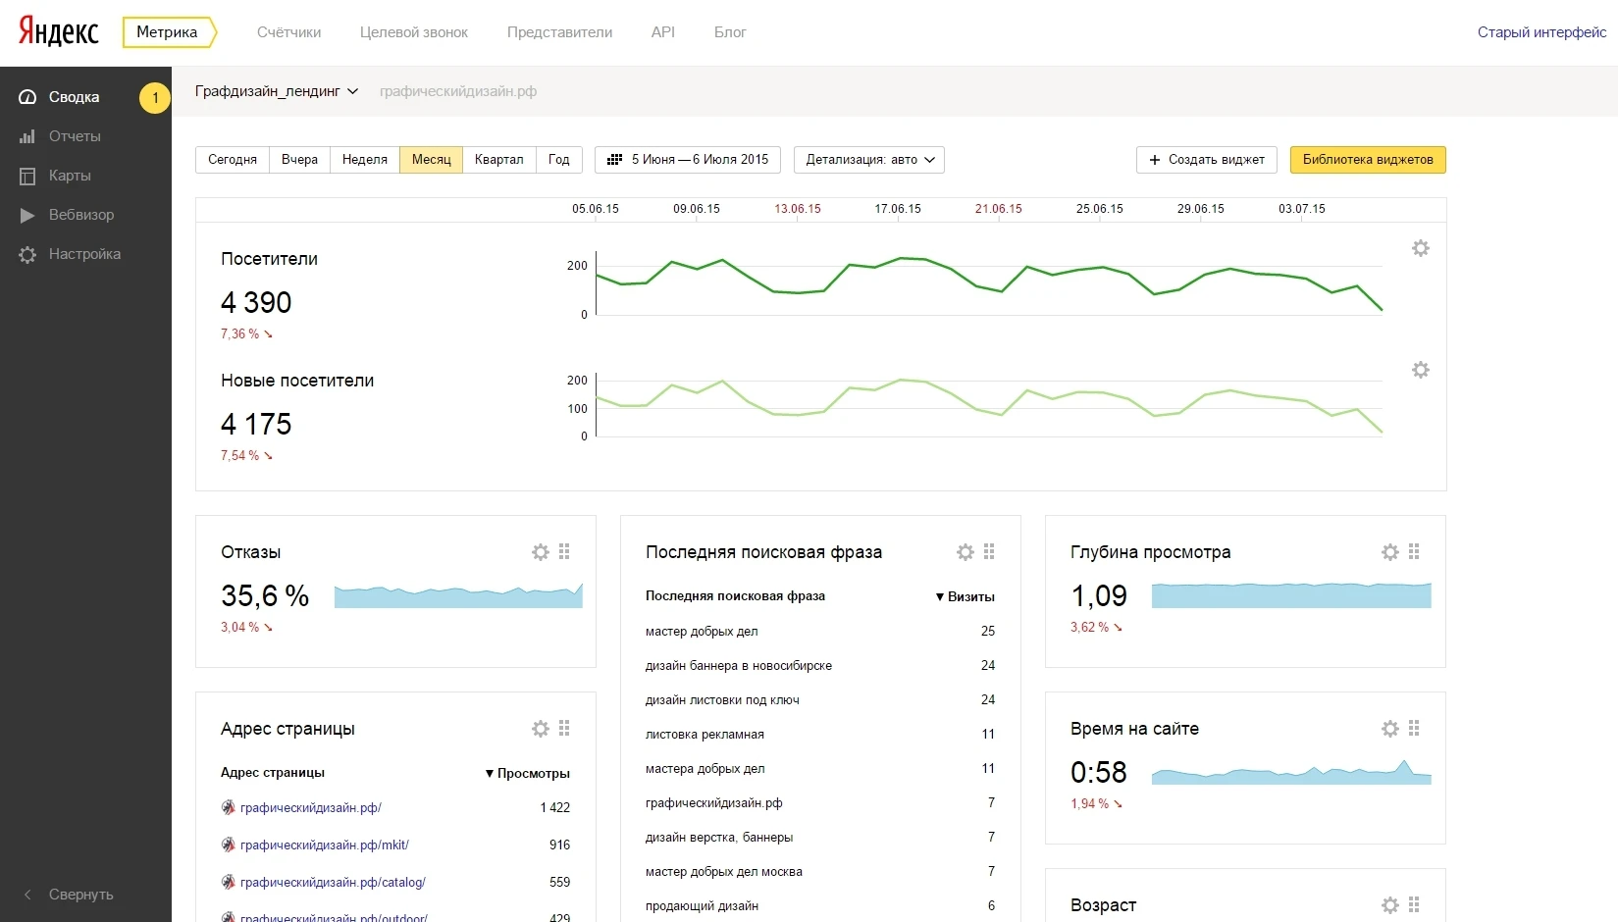This screenshot has height=922, width=1618.
Task: Open Графдизайн_лендинг counter dropdown
Action: coord(277,91)
